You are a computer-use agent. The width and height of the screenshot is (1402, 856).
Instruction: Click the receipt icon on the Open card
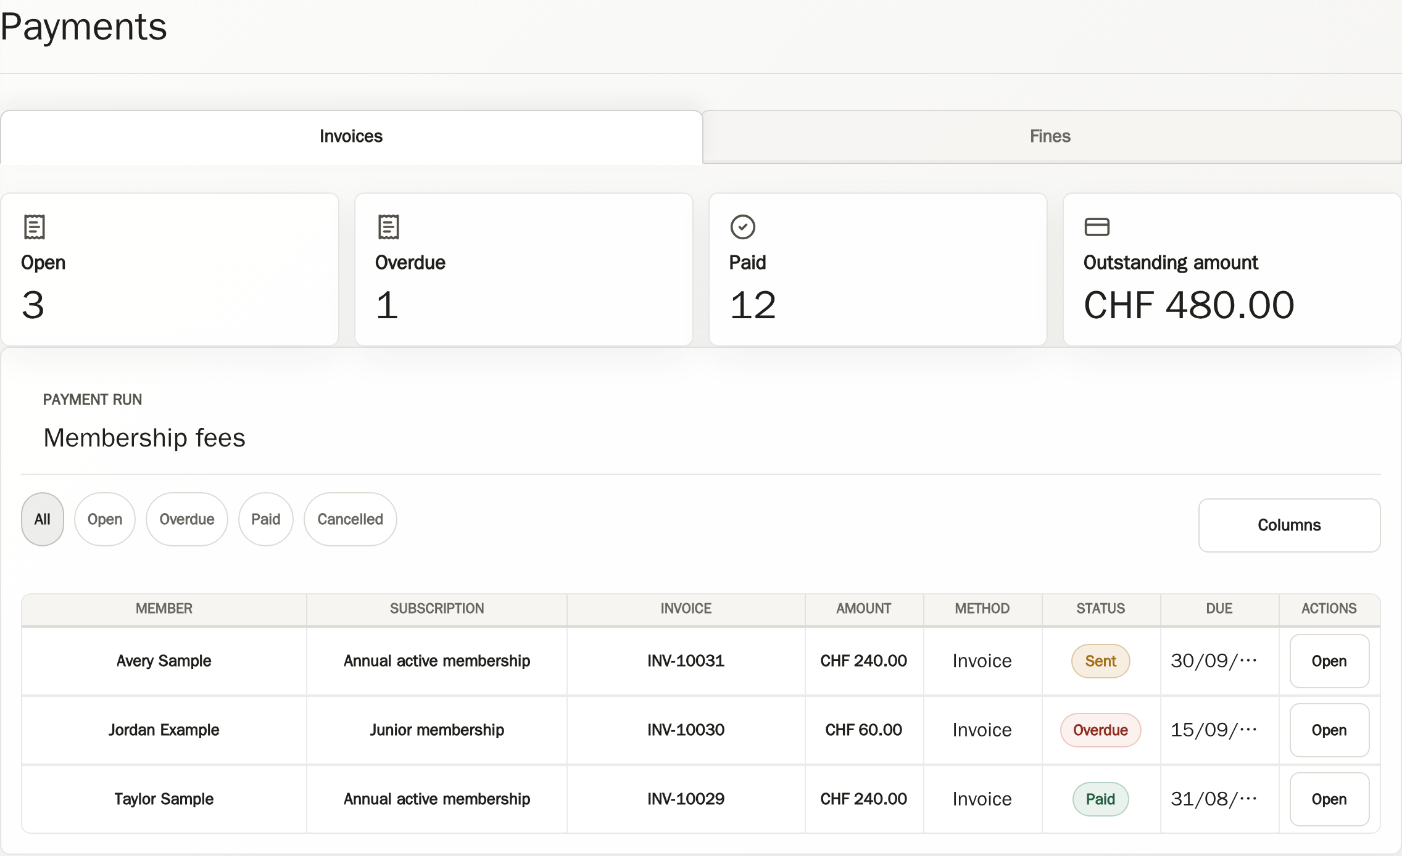point(35,227)
